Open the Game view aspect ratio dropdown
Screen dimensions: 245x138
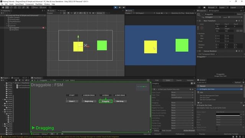pyautogui.click(x=145, y=13)
